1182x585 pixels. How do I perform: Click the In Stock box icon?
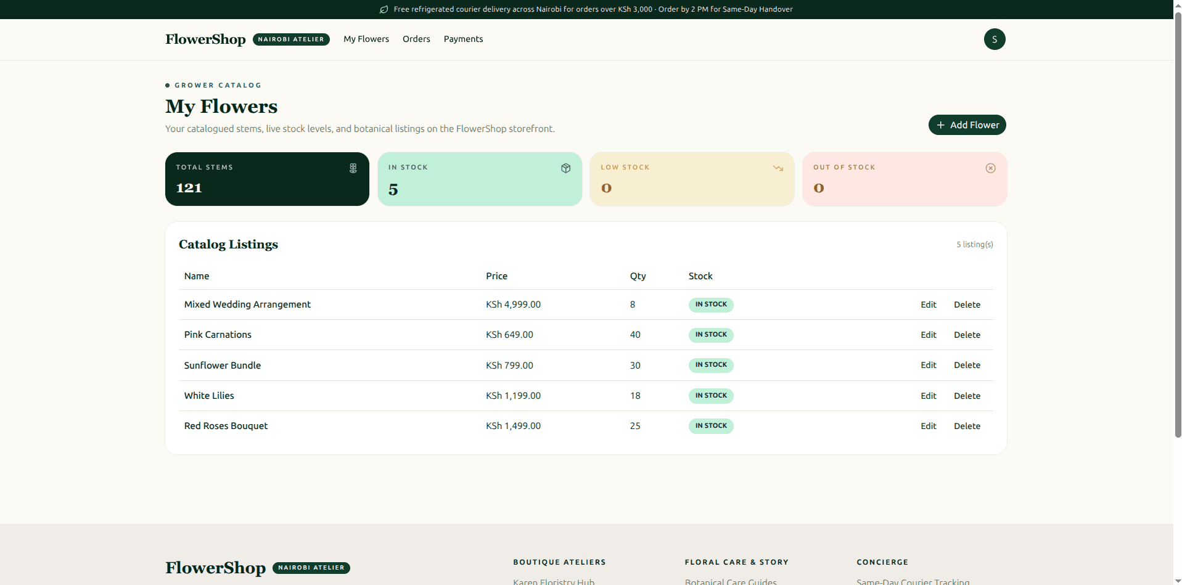click(566, 168)
